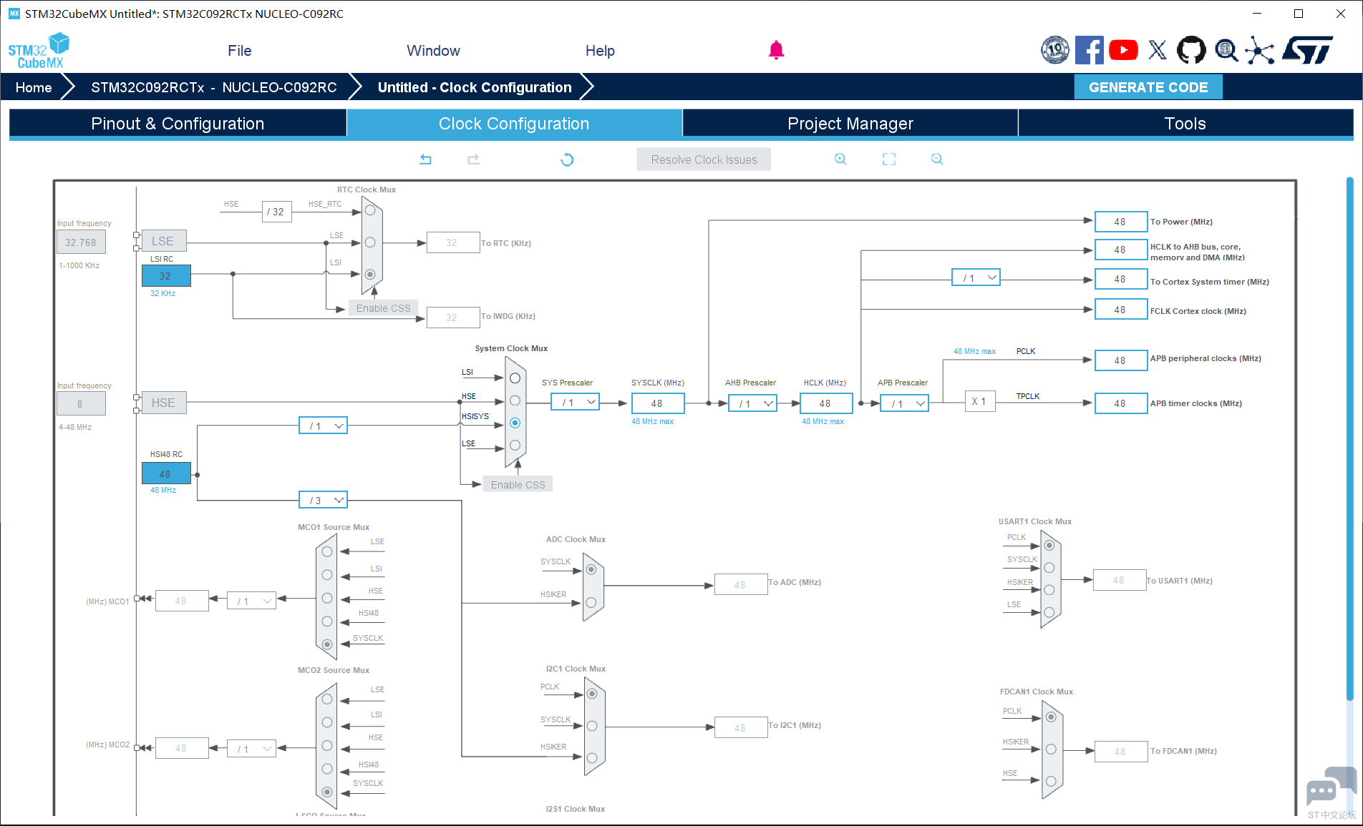Open the X (Twitter) icon

point(1157,50)
